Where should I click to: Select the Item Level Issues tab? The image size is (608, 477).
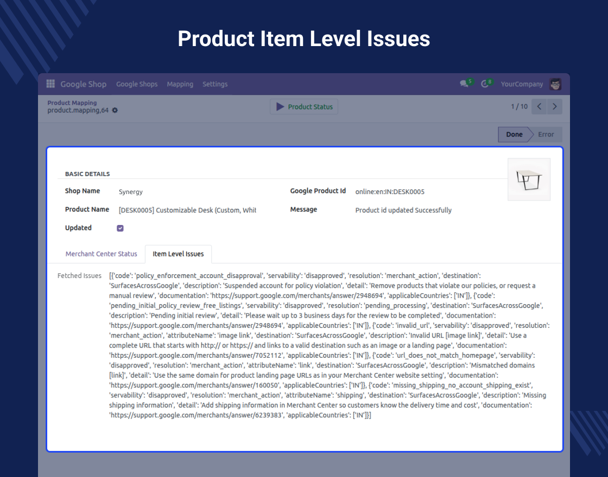(178, 254)
